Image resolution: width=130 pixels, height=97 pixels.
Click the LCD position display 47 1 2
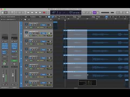[58, 12]
